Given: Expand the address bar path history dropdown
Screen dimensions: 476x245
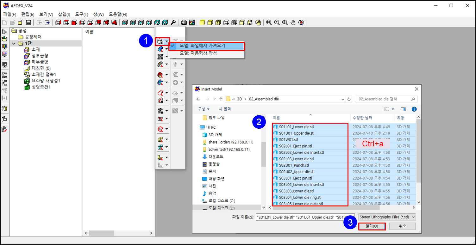Looking at the screenshot, I should click(x=343, y=99).
